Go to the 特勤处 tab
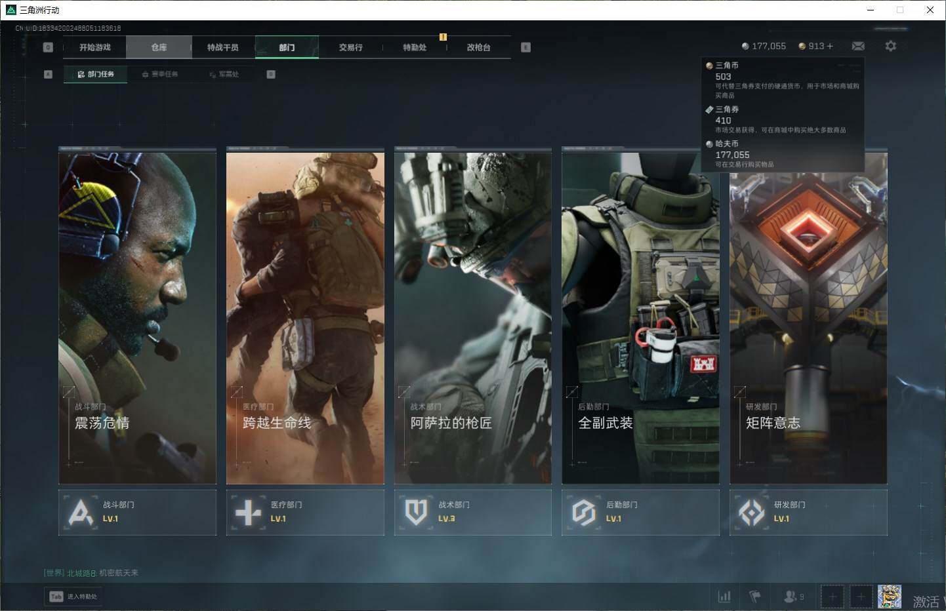This screenshot has height=611, width=946. point(415,47)
